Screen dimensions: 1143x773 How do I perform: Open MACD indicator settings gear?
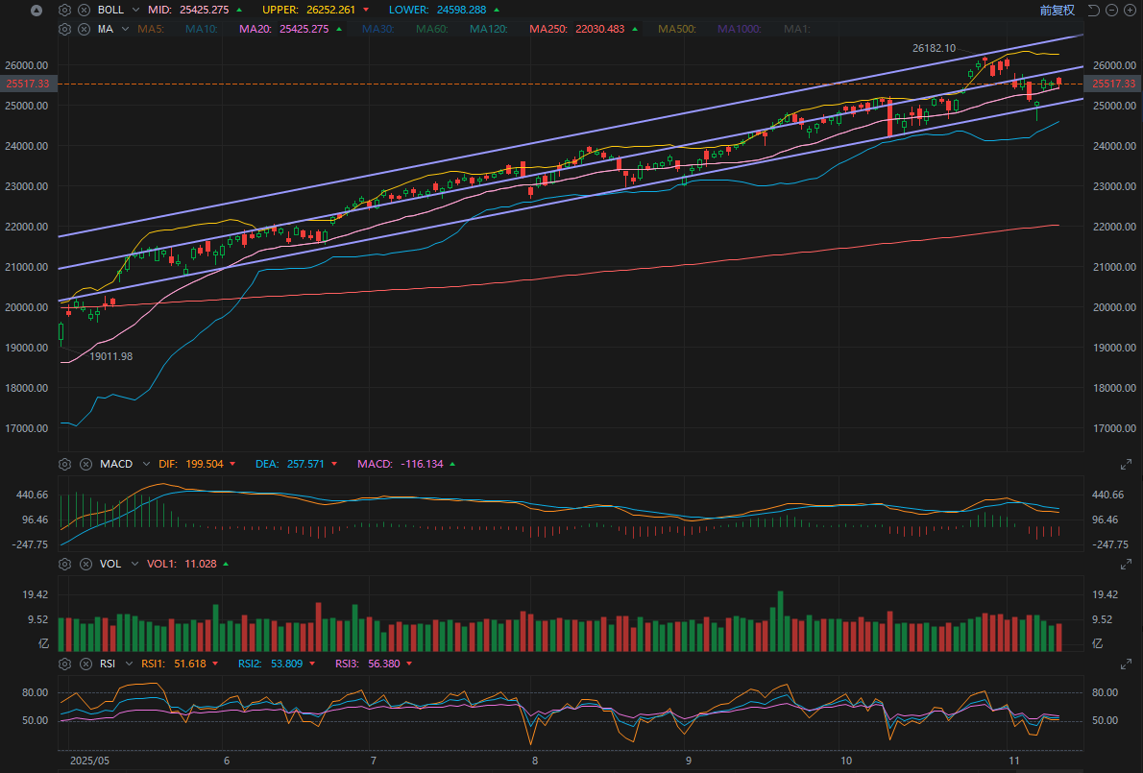65,464
